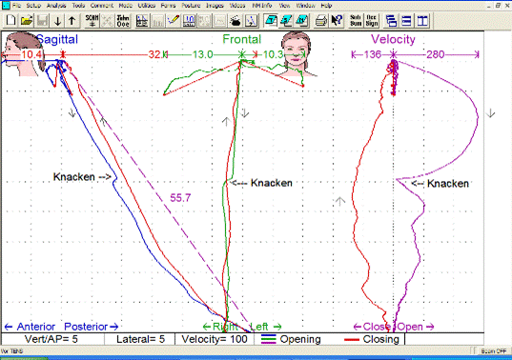Click the SCAN toolbar button

click(x=92, y=21)
